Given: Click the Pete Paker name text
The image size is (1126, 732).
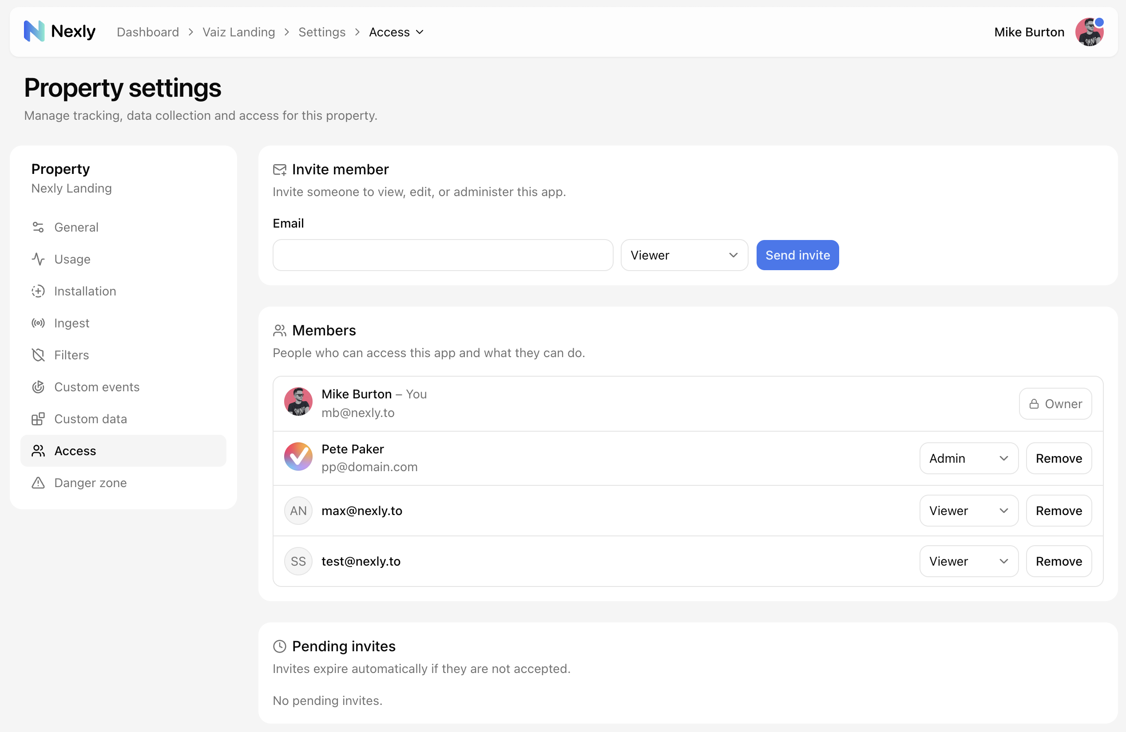Looking at the screenshot, I should pos(353,449).
